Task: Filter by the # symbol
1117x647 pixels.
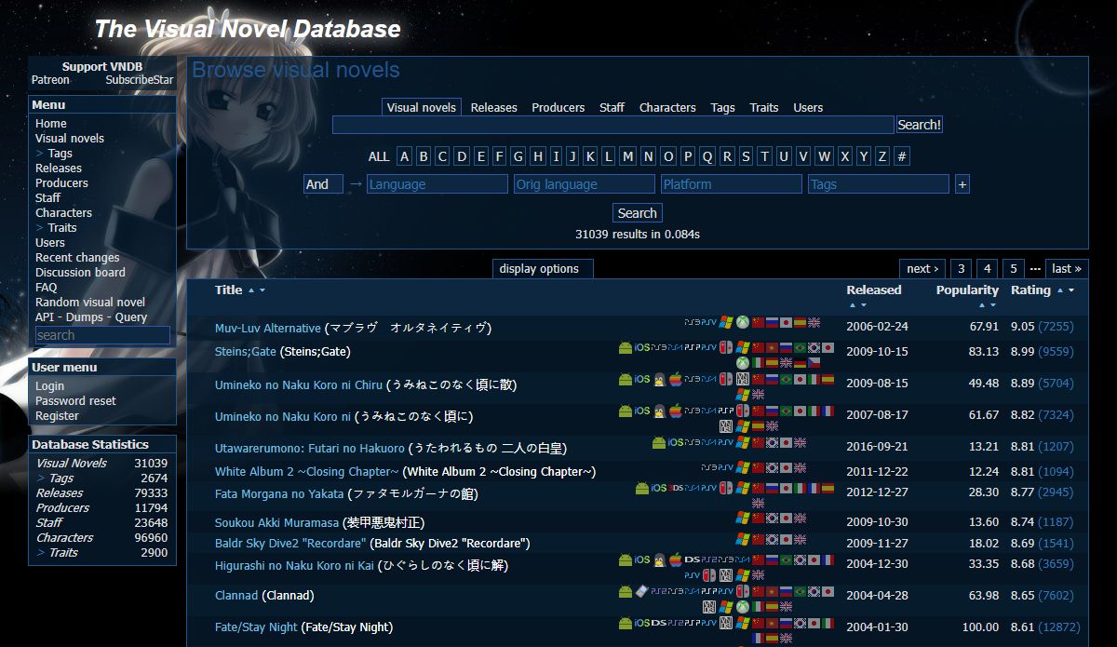Action: pos(902,156)
